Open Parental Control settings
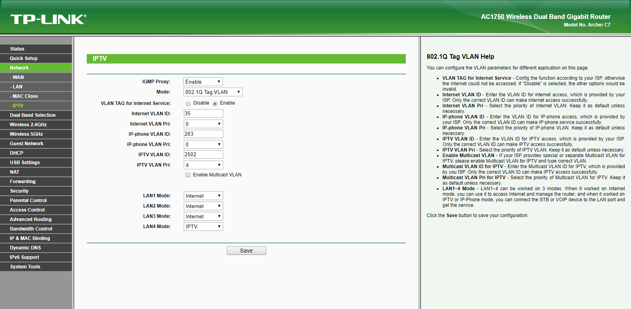The height and width of the screenshot is (309, 631). 36,200
